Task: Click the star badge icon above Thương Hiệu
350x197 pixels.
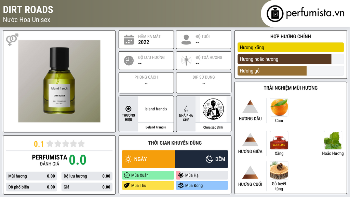Action: point(129,109)
